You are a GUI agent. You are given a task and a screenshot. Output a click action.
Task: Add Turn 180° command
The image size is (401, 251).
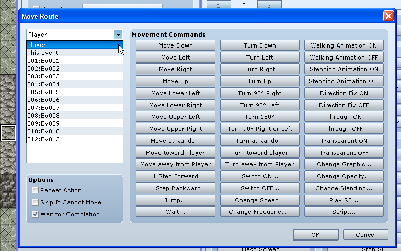pyautogui.click(x=260, y=117)
